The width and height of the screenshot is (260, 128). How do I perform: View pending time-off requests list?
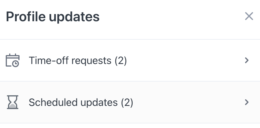(x=130, y=60)
